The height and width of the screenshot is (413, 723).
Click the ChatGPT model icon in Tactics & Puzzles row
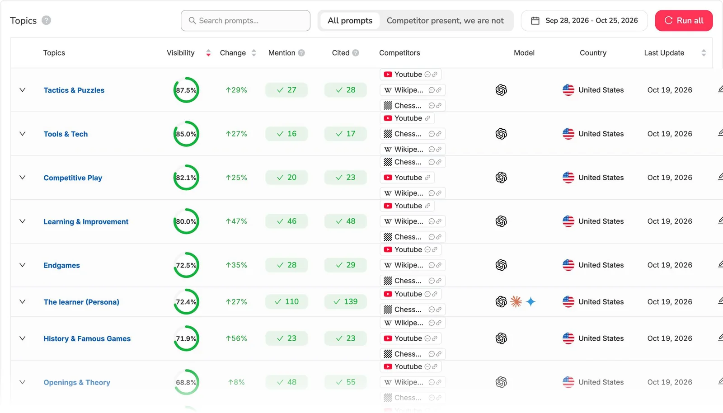click(501, 90)
